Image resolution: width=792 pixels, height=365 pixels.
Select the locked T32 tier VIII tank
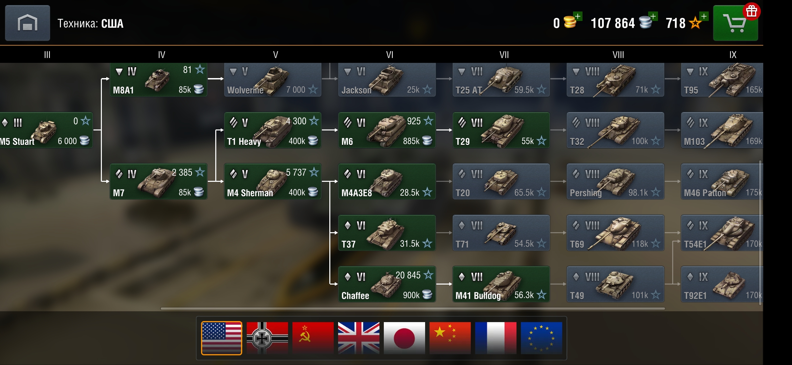615,130
